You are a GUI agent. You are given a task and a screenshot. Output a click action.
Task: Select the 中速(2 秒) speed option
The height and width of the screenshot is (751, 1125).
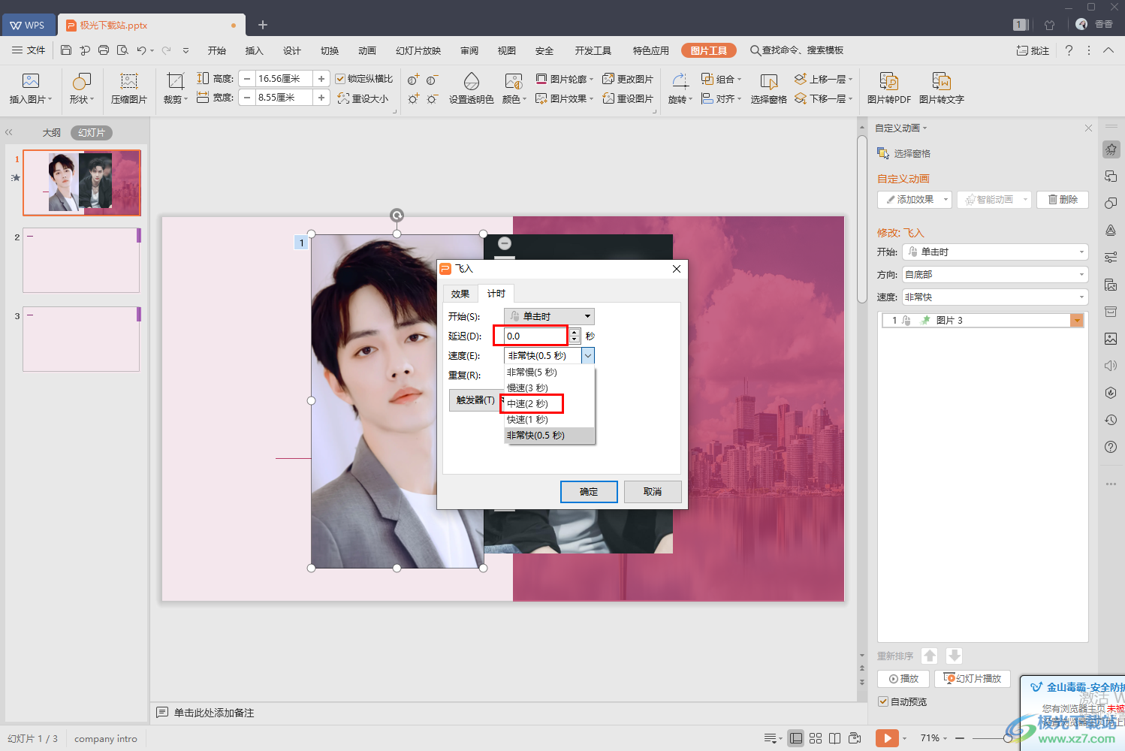[x=527, y=404]
